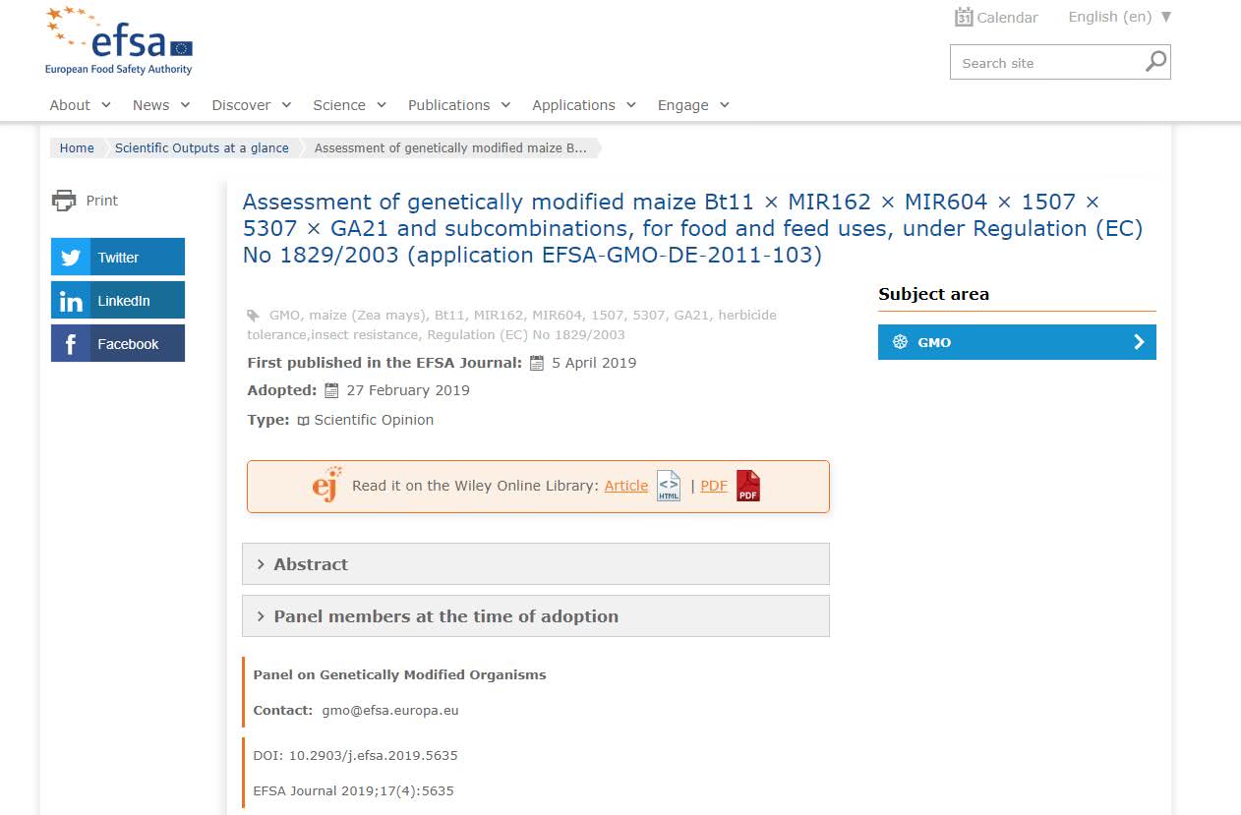Open the GMO subject area button
The height and width of the screenshot is (815, 1241).
1017,342
